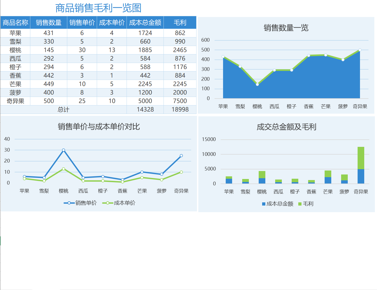The height and width of the screenshot is (290, 377).
Task: Select 樱桃 profit value 2465
Action: click(180, 50)
